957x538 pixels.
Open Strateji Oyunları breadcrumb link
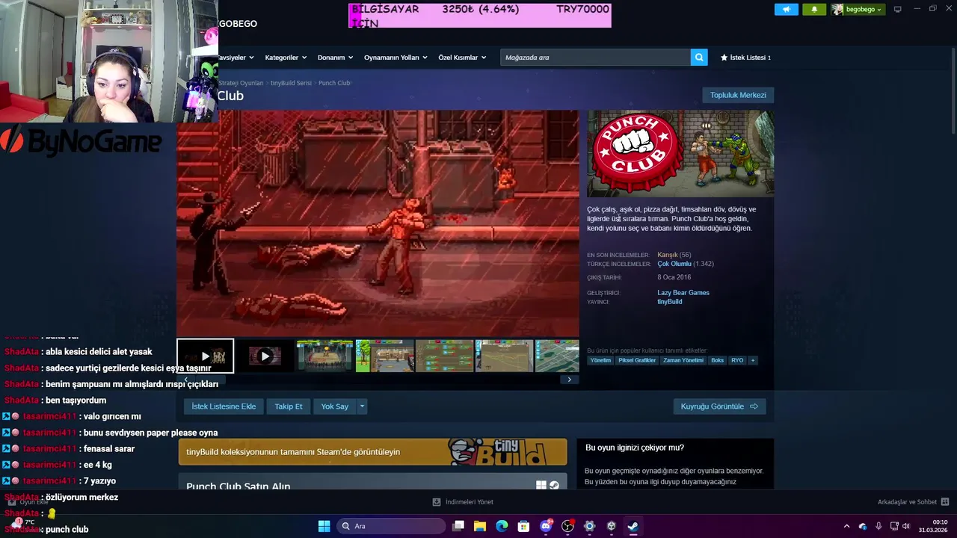click(241, 83)
